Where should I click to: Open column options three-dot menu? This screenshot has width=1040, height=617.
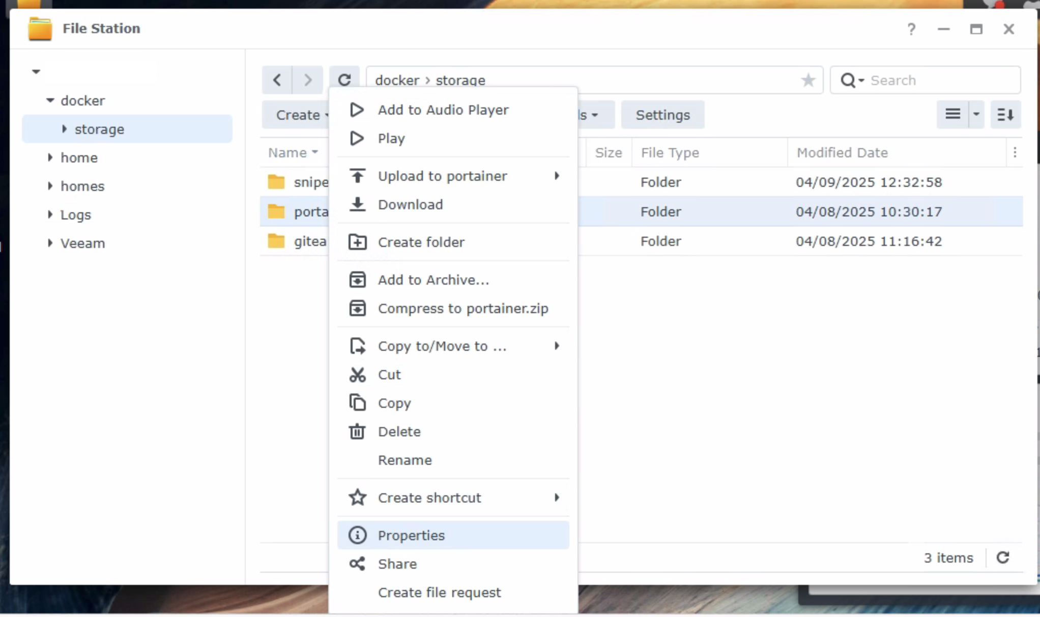point(1015,153)
